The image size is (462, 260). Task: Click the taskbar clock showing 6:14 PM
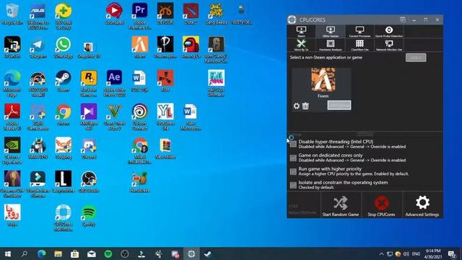pos(433,253)
